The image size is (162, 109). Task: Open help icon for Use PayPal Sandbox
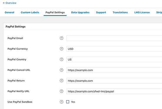[x=62, y=102]
